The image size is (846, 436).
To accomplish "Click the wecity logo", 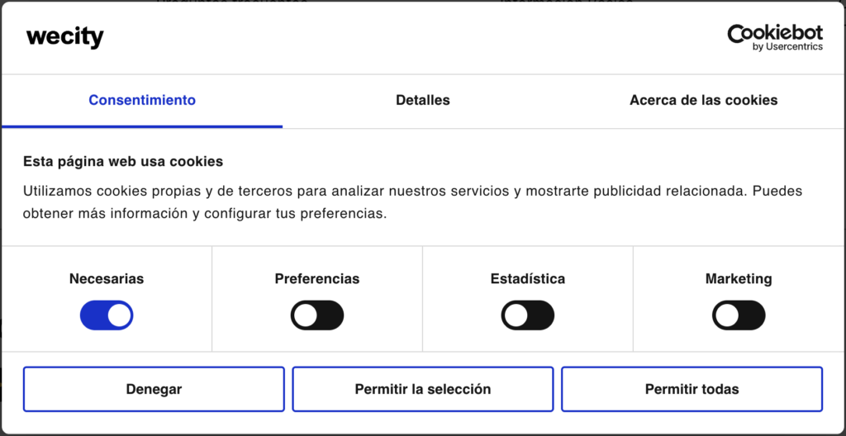I will click(65, 37).
